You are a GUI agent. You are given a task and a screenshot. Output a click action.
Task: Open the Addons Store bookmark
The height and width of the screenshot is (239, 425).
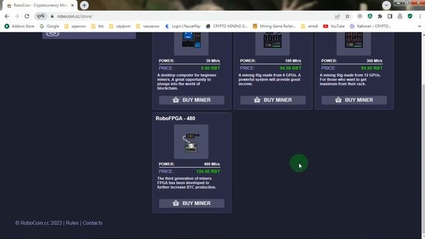click(x=19, y=27)
